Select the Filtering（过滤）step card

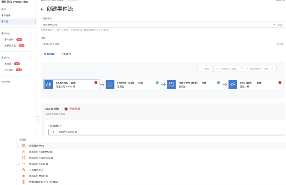pos(133,85)
